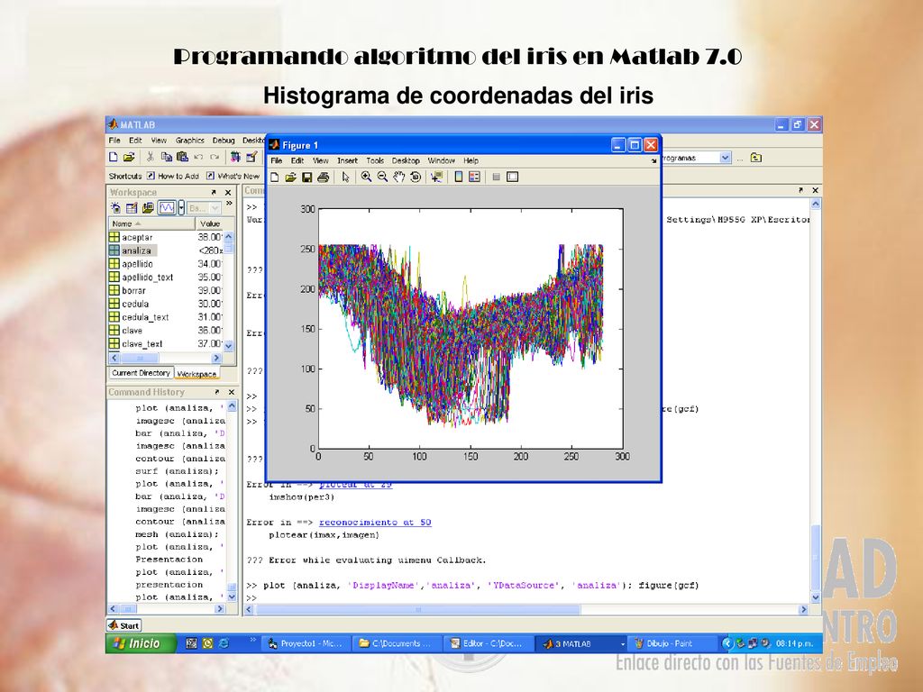
Task: Open the Insert menu in Figure 1
Action: coord(347,160)
